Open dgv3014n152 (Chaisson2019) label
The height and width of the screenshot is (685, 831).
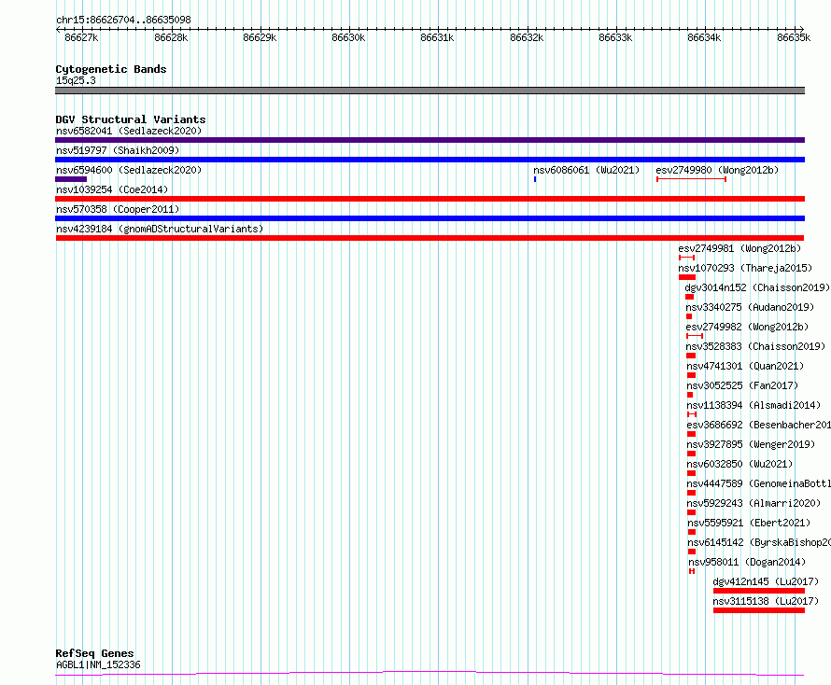tap(757, 287)
